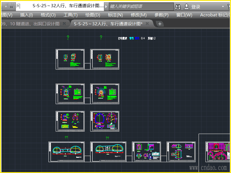Click the twin-tunnel sheet with straight connecting passage

[x=67, y=152]
